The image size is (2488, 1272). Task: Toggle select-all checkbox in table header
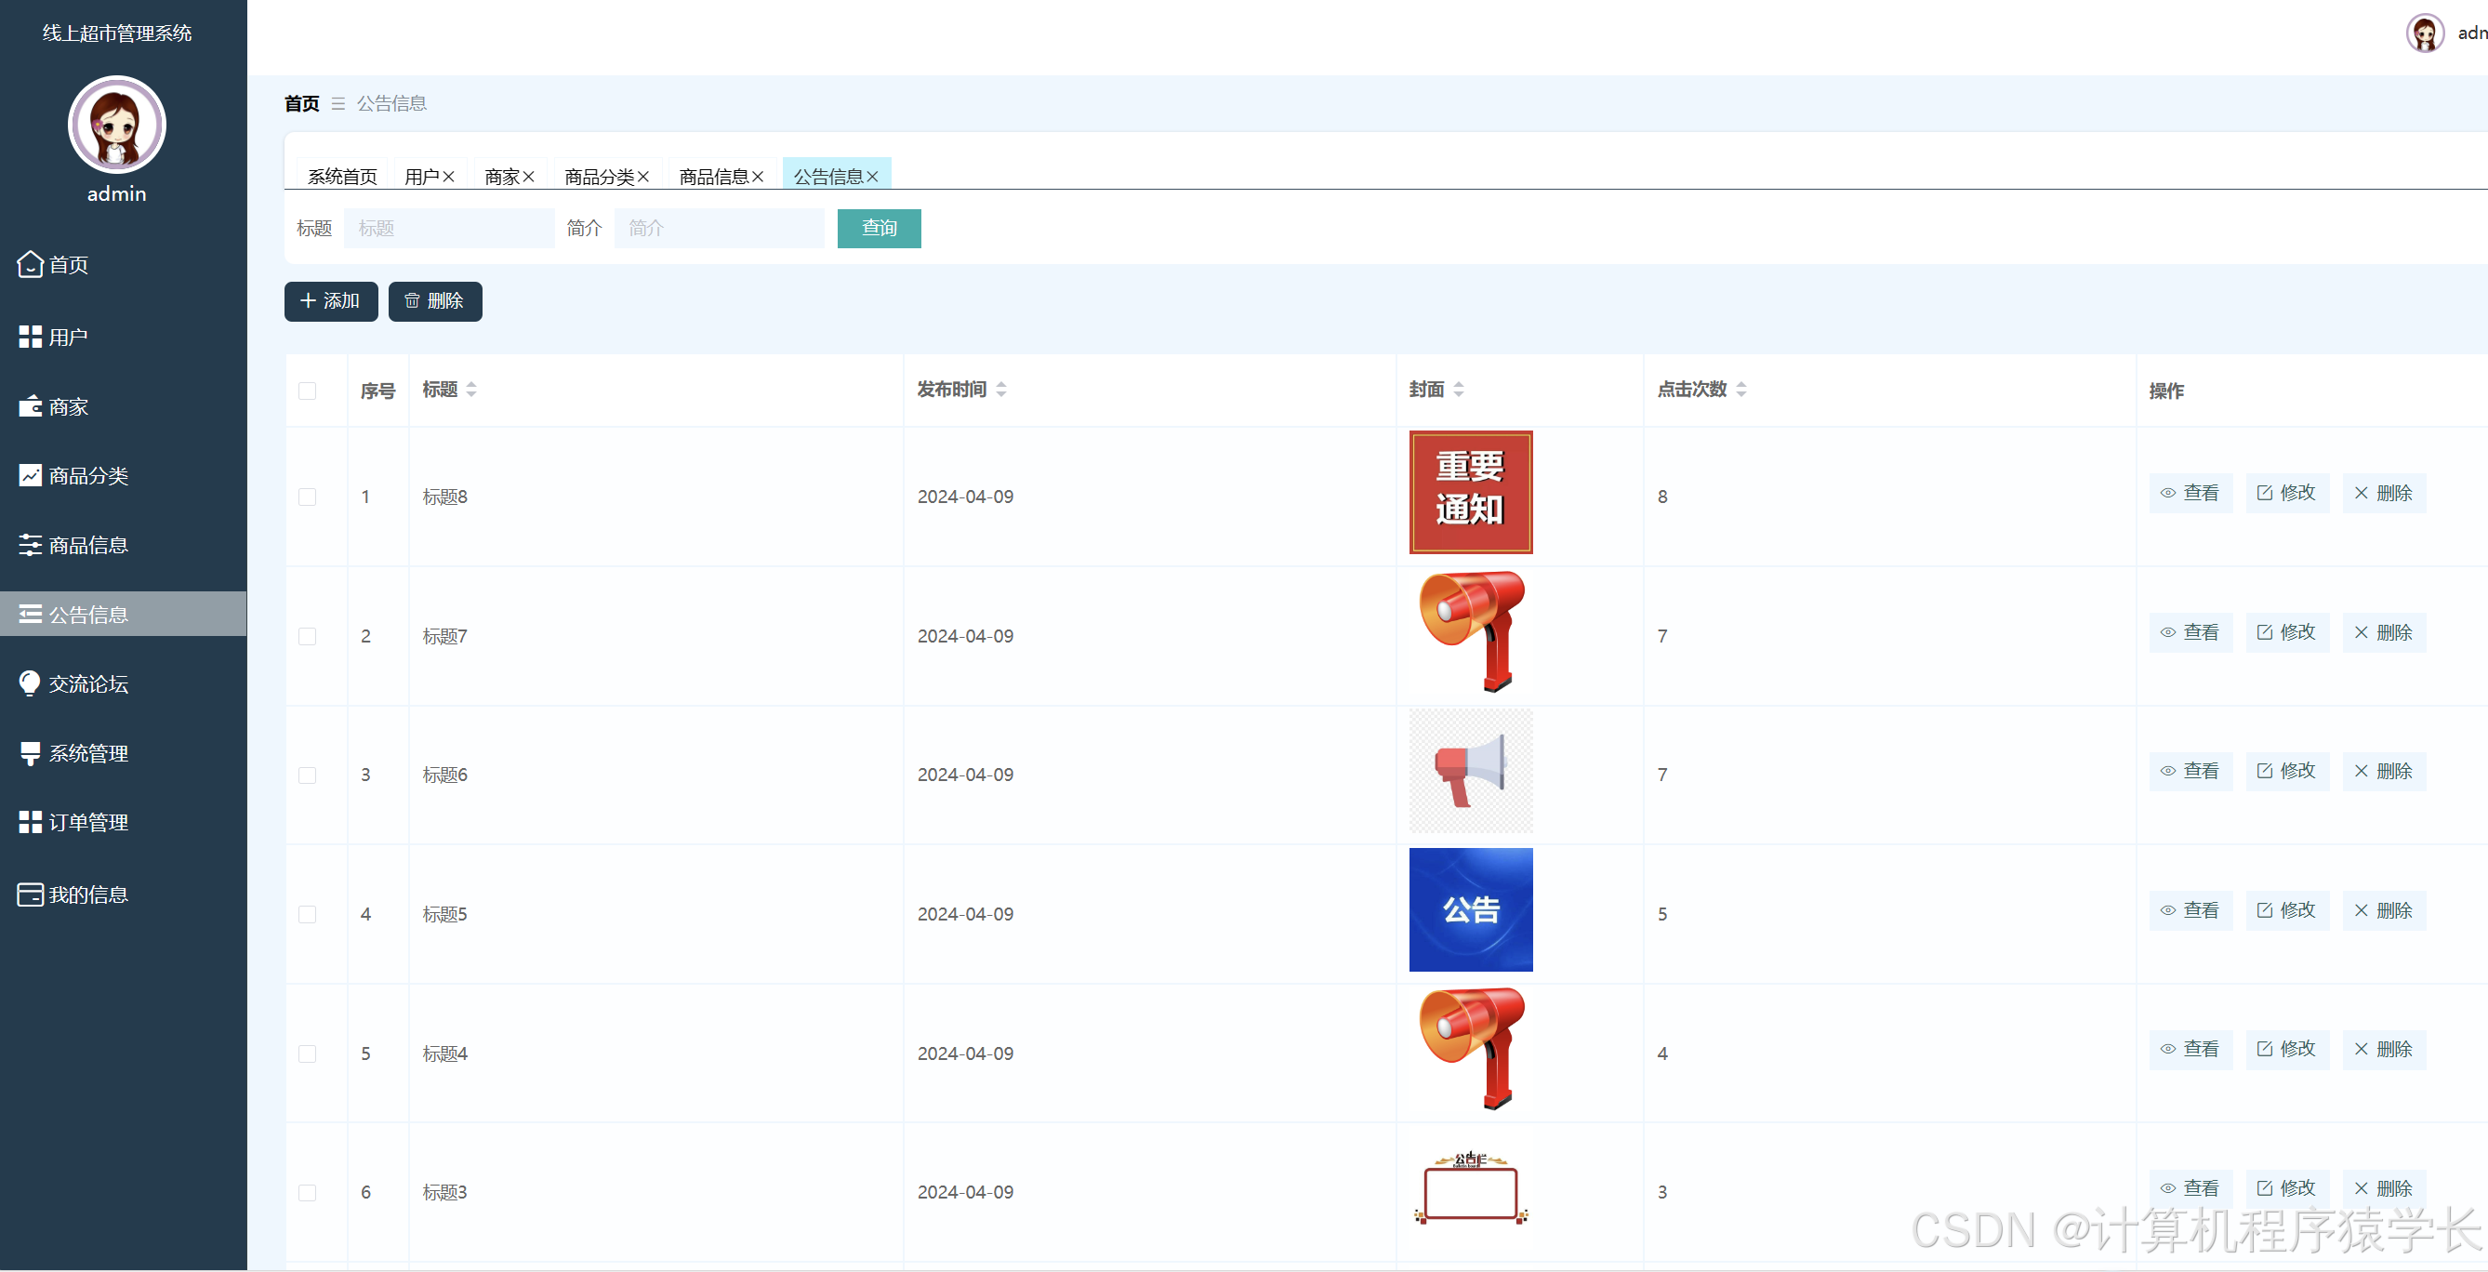tap(307, 391)
